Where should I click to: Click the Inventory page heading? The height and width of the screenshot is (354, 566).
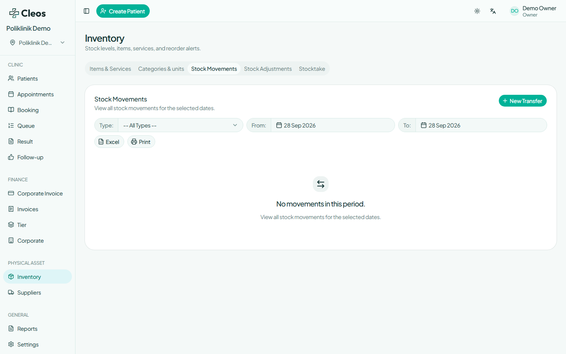click(x=105, y=38)
